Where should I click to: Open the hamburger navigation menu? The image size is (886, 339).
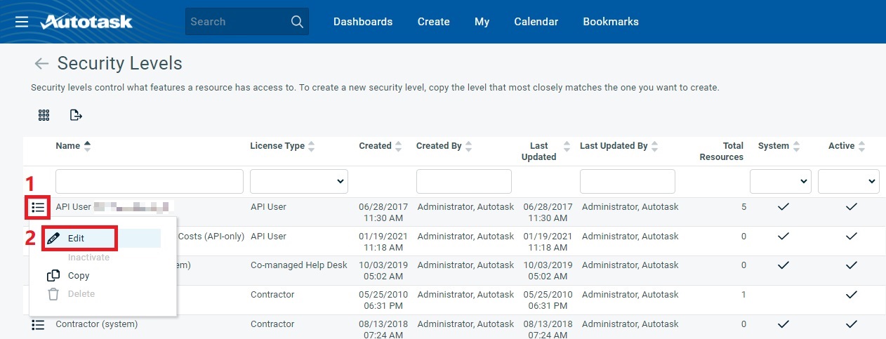pos(22,22)
